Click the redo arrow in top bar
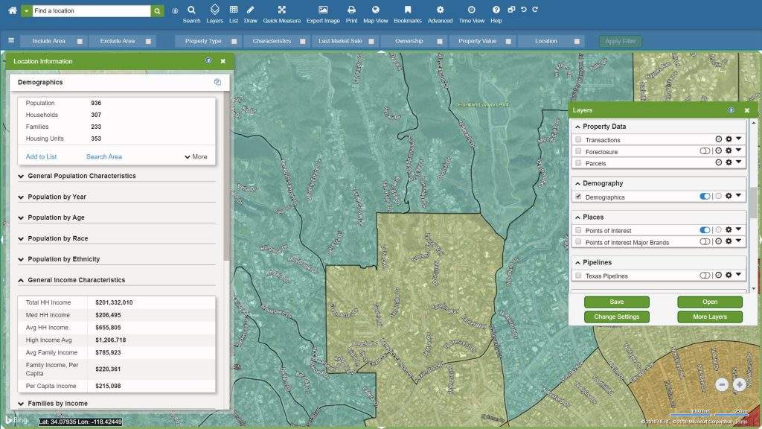The image size is (762, 429). [x=535, y=9]
